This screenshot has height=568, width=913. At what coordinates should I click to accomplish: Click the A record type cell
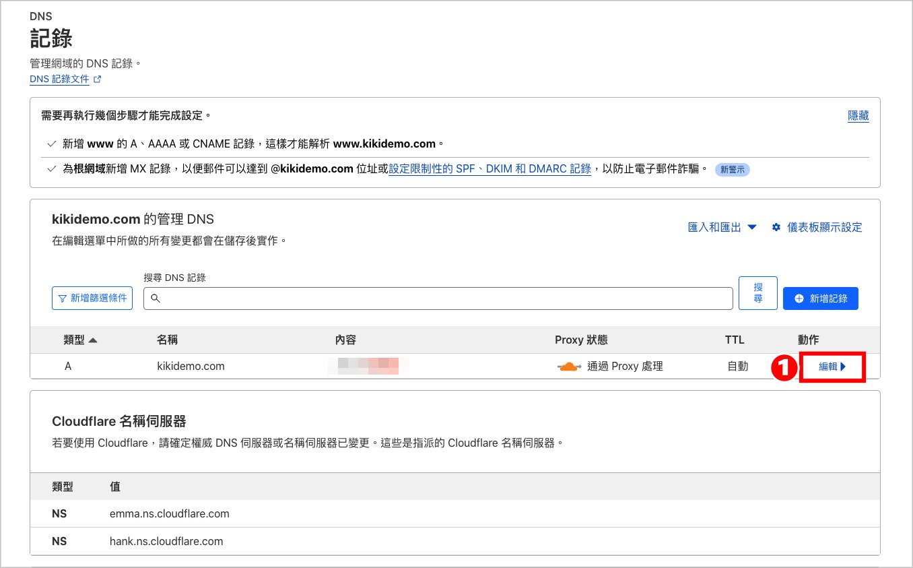[x=68, y=367]
